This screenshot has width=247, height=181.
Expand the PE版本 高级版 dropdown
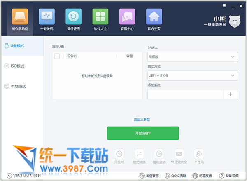pyautogui.click(x=193, y=57)
